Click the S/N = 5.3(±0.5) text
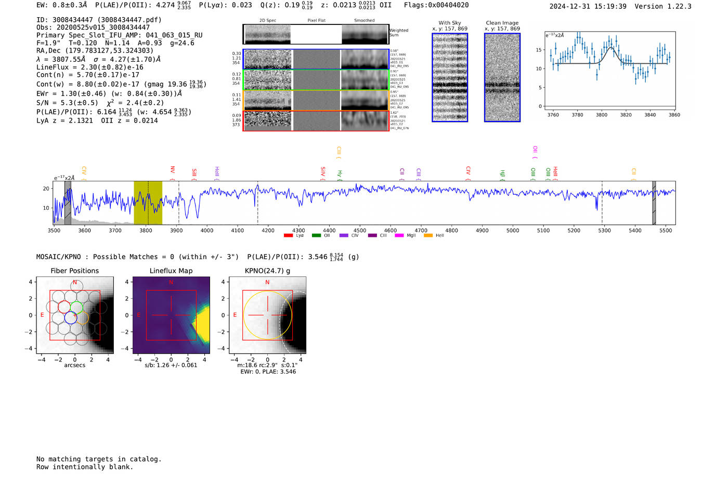Viewport: 728px width, 495px height. pos(67,103)
